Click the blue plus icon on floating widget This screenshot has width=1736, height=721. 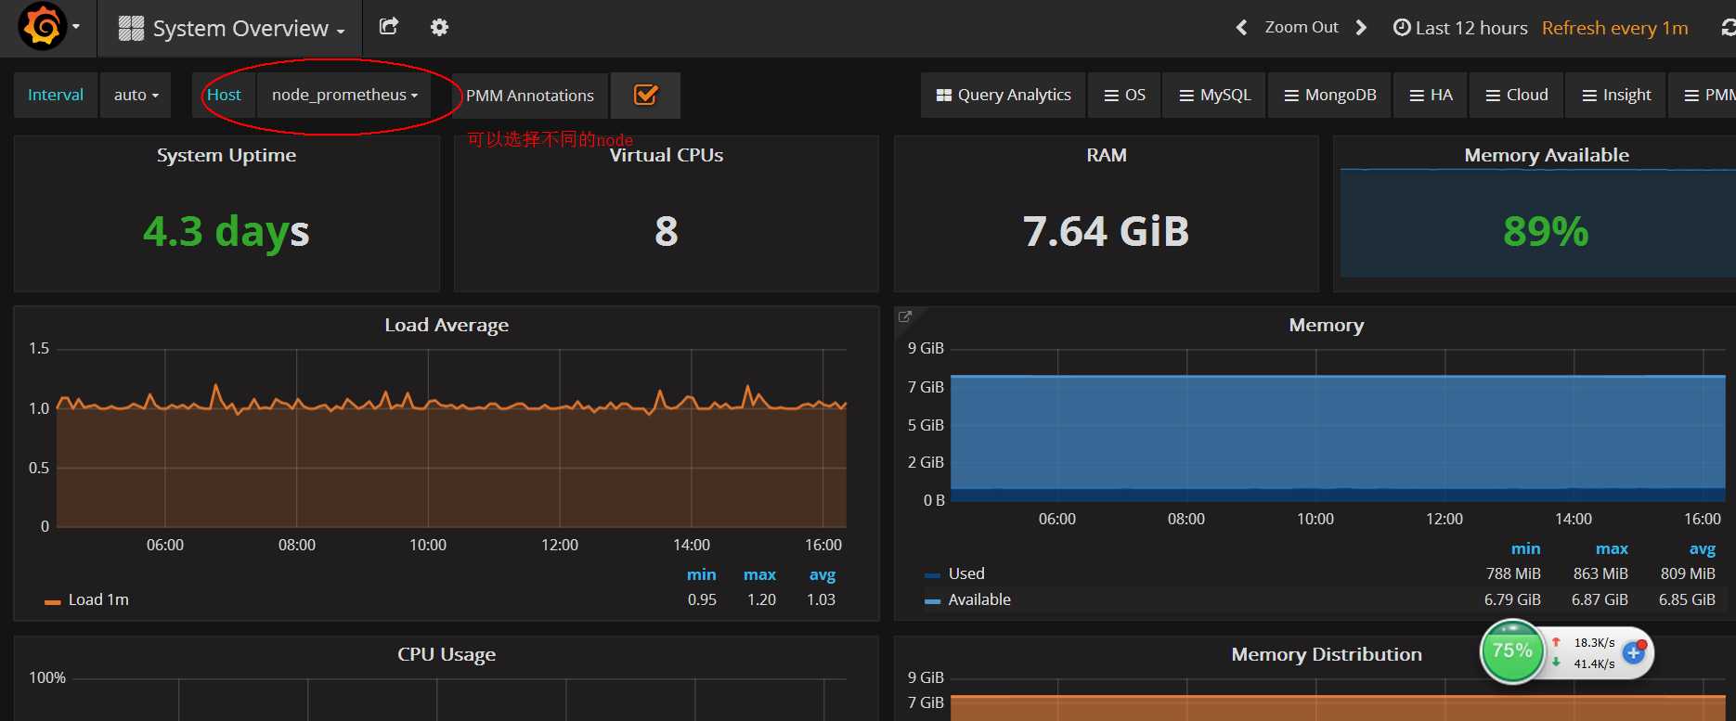coord(1634,652)
